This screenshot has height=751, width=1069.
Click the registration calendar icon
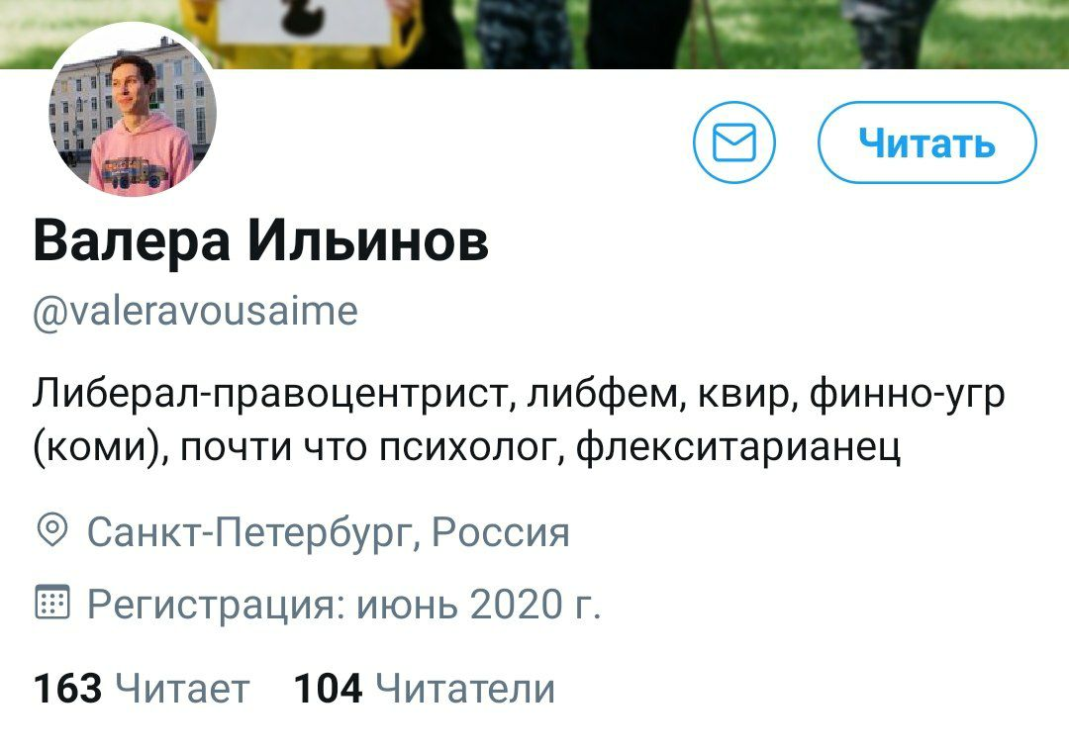click(x=51, y=601)
